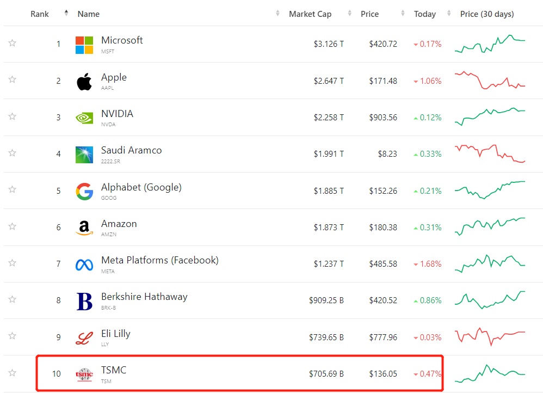View Saudi Aramco 30-day price sparkline
Image resolution: width=543 pixels, height=393 pixels.
coord(490,153)
